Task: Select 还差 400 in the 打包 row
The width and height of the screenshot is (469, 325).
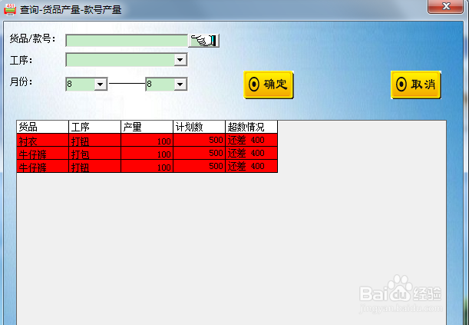Action: tap(251, 153)
